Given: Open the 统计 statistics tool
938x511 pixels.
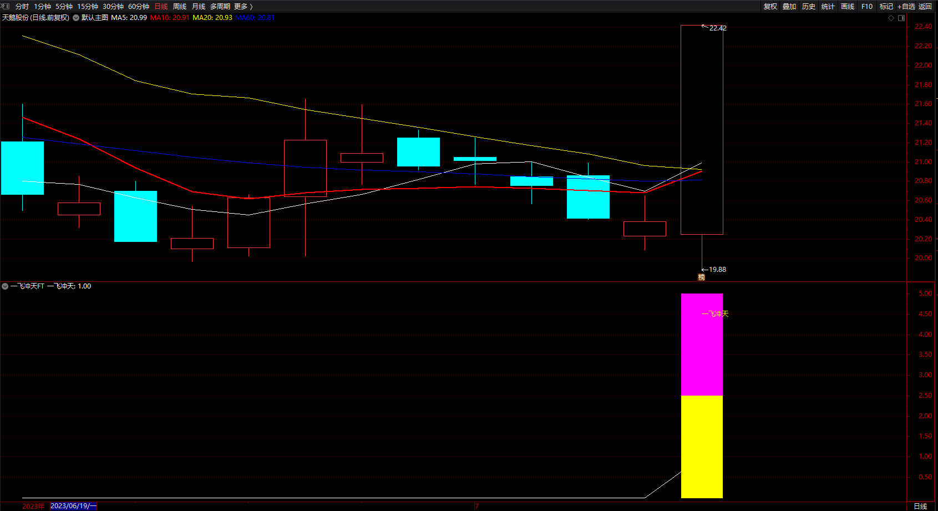Looking at the screenshot, I should (x=828, y=7).
